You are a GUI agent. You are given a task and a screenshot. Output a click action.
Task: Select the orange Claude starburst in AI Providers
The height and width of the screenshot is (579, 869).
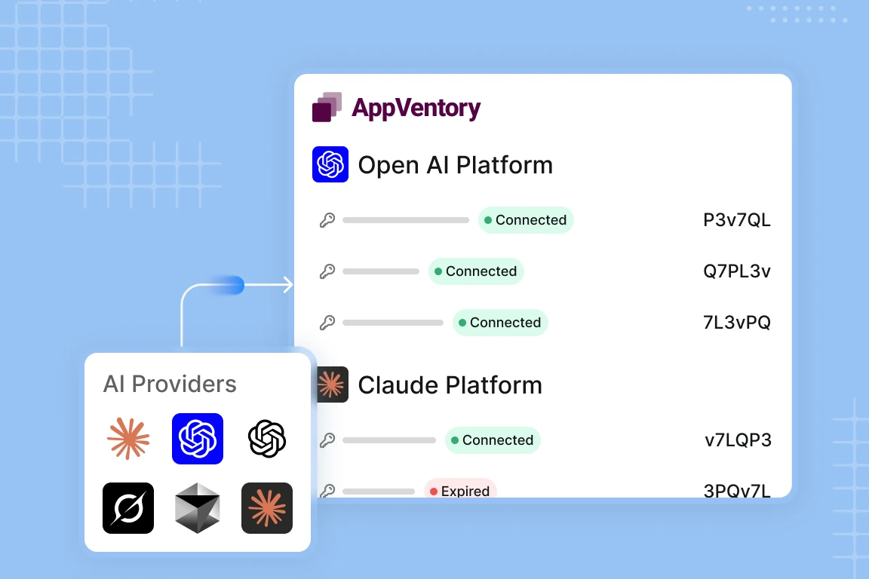coord(128,439)
